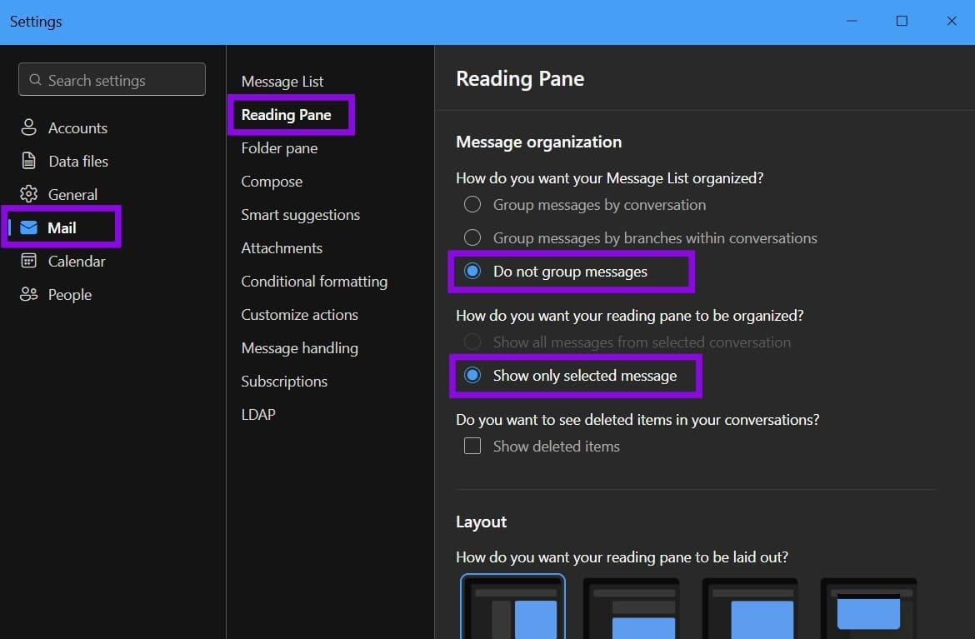The width and height of the screenshot is (975, 639).
Task: Click the People contacts icon
Action: (28, 294)
